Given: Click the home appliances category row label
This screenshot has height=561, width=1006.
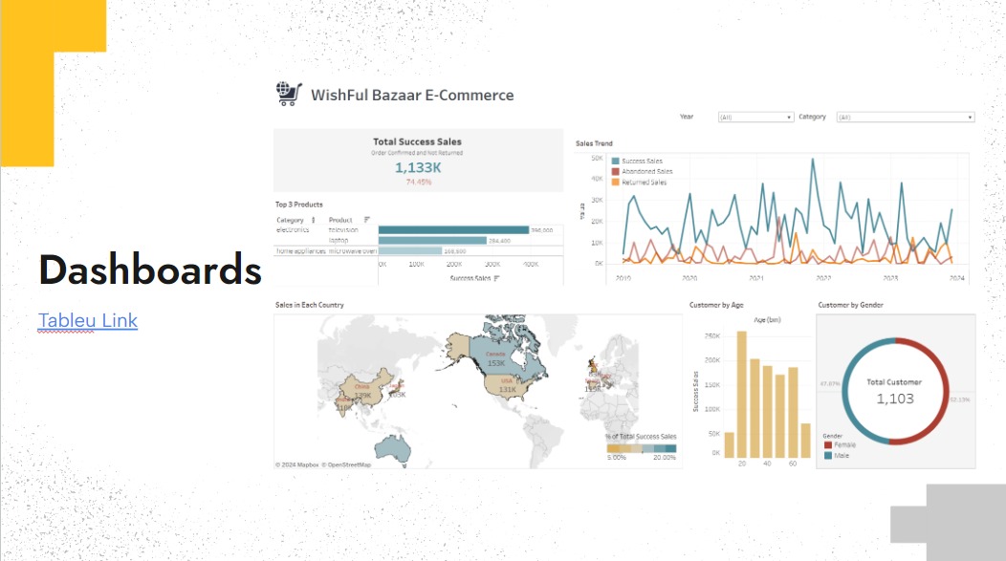Looking at the screenshot, I should (x=301, y=250).
